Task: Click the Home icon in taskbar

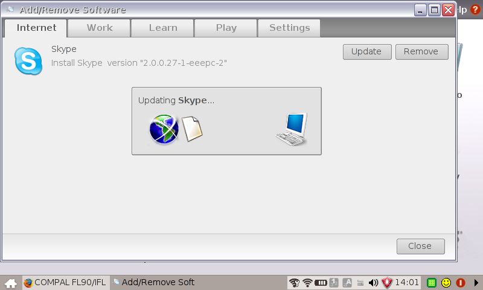Action: pyautogui.click(x=11, y=283)
